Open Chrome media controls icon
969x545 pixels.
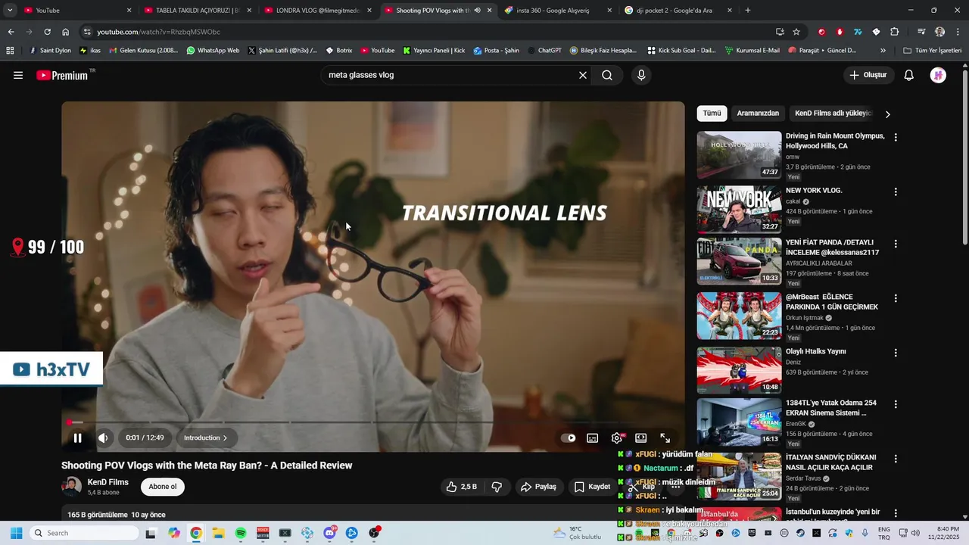click(x=921, y=32)
